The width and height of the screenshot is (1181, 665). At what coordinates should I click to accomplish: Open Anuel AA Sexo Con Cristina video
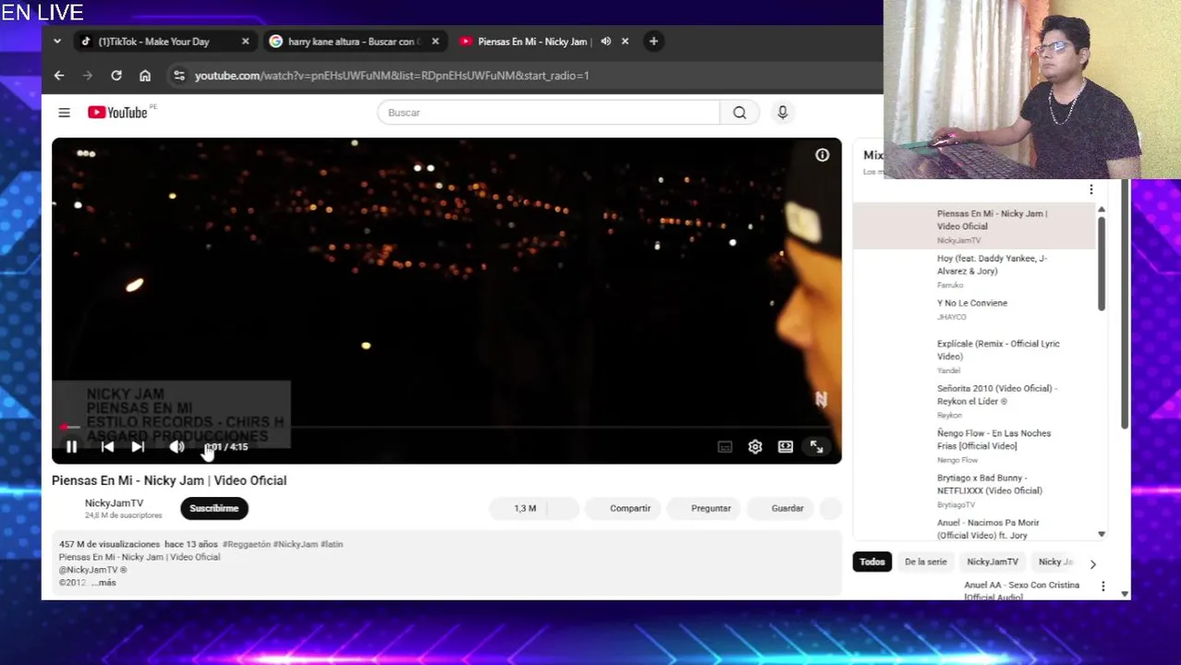1021,590
